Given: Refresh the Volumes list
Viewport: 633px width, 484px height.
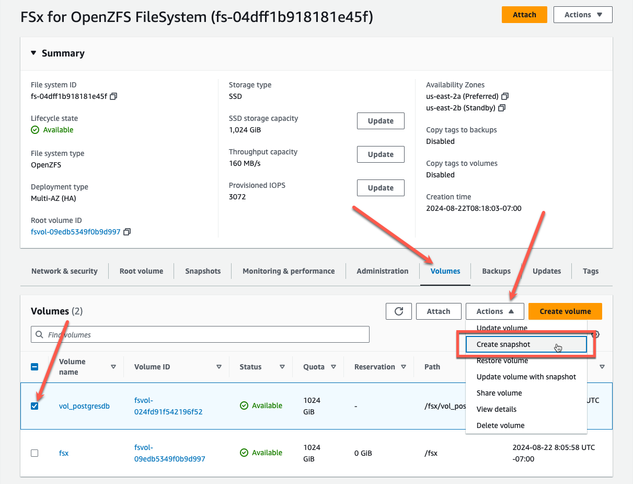Looking at the screenshot, I should (x=398, y=311).
